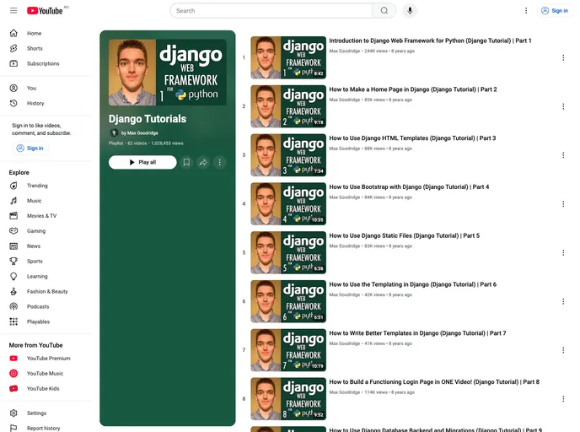This screenshot has height=432, width=580.
Task: Click the large Django playlist cover thumbnail
Action: (x=168, y=73)
